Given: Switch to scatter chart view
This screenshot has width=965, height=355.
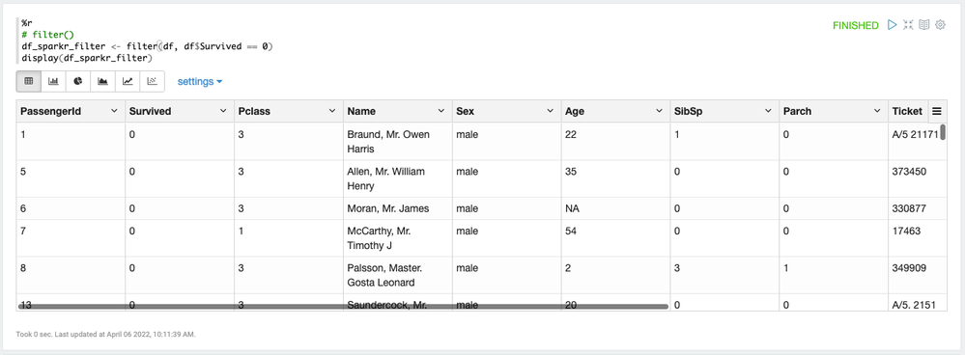Looking at the screenshot, I should (x=152, y=81).
